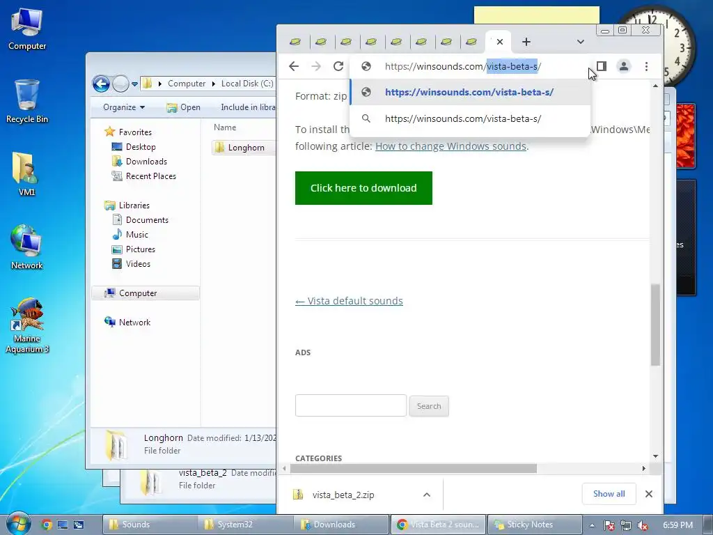Click the horizontal scrollbar thumb in Chrome
Screen dimensions: 713x535
click(x=414, y=469)
